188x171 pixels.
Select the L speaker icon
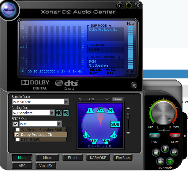90,110
